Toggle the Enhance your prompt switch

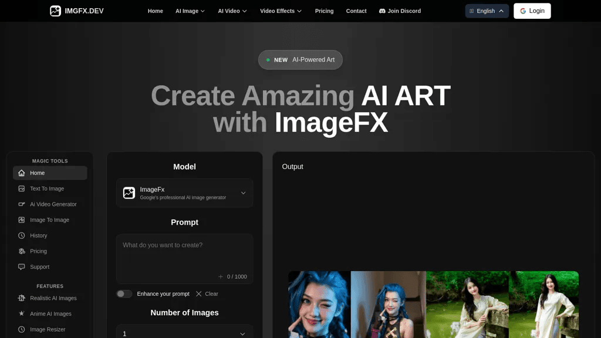tap(124, 294)
